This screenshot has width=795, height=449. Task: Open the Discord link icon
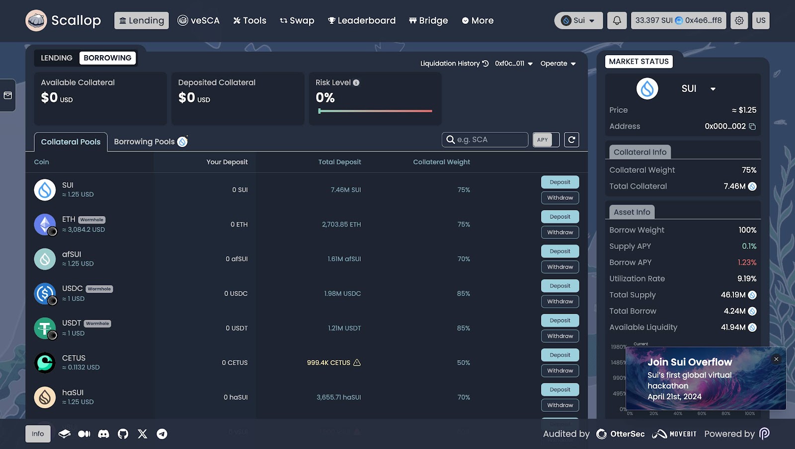pos(103,434)
